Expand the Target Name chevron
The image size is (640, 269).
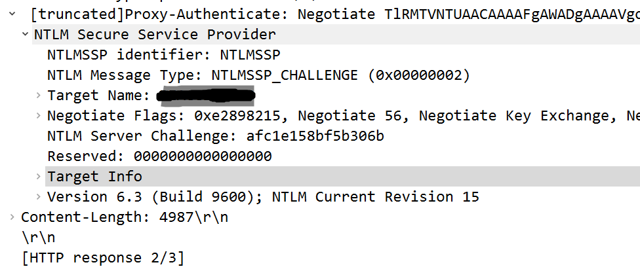click(x=39, y=96)
